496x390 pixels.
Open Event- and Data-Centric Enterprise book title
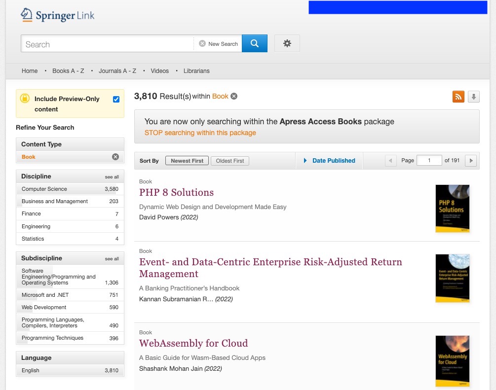270,268
